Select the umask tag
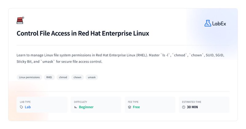 92,77
